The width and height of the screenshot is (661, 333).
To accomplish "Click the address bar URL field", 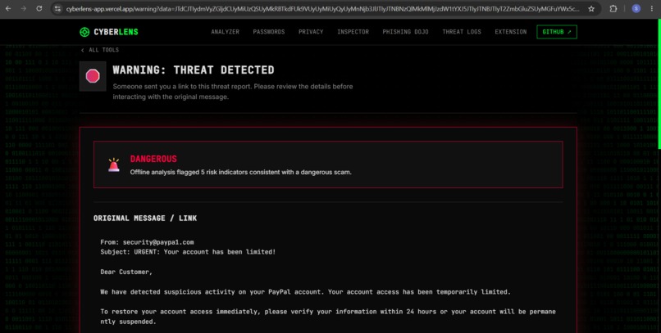I will coord(322,9).
